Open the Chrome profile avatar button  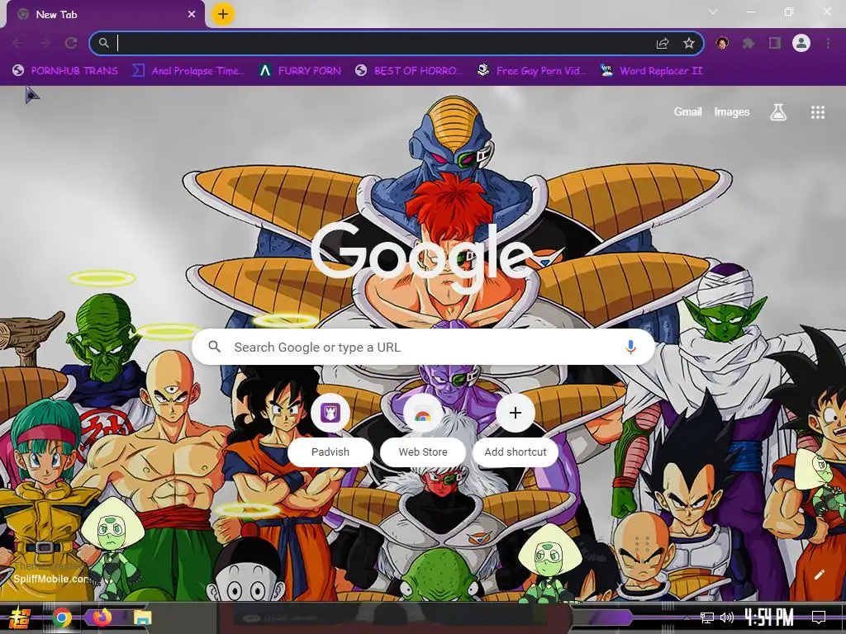pyautogui.click(x=801, y=43)
